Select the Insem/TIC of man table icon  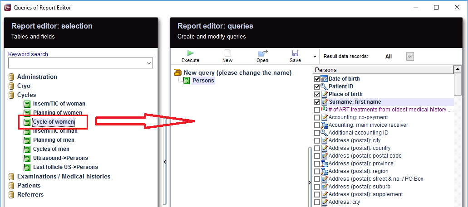pos(27,131)
